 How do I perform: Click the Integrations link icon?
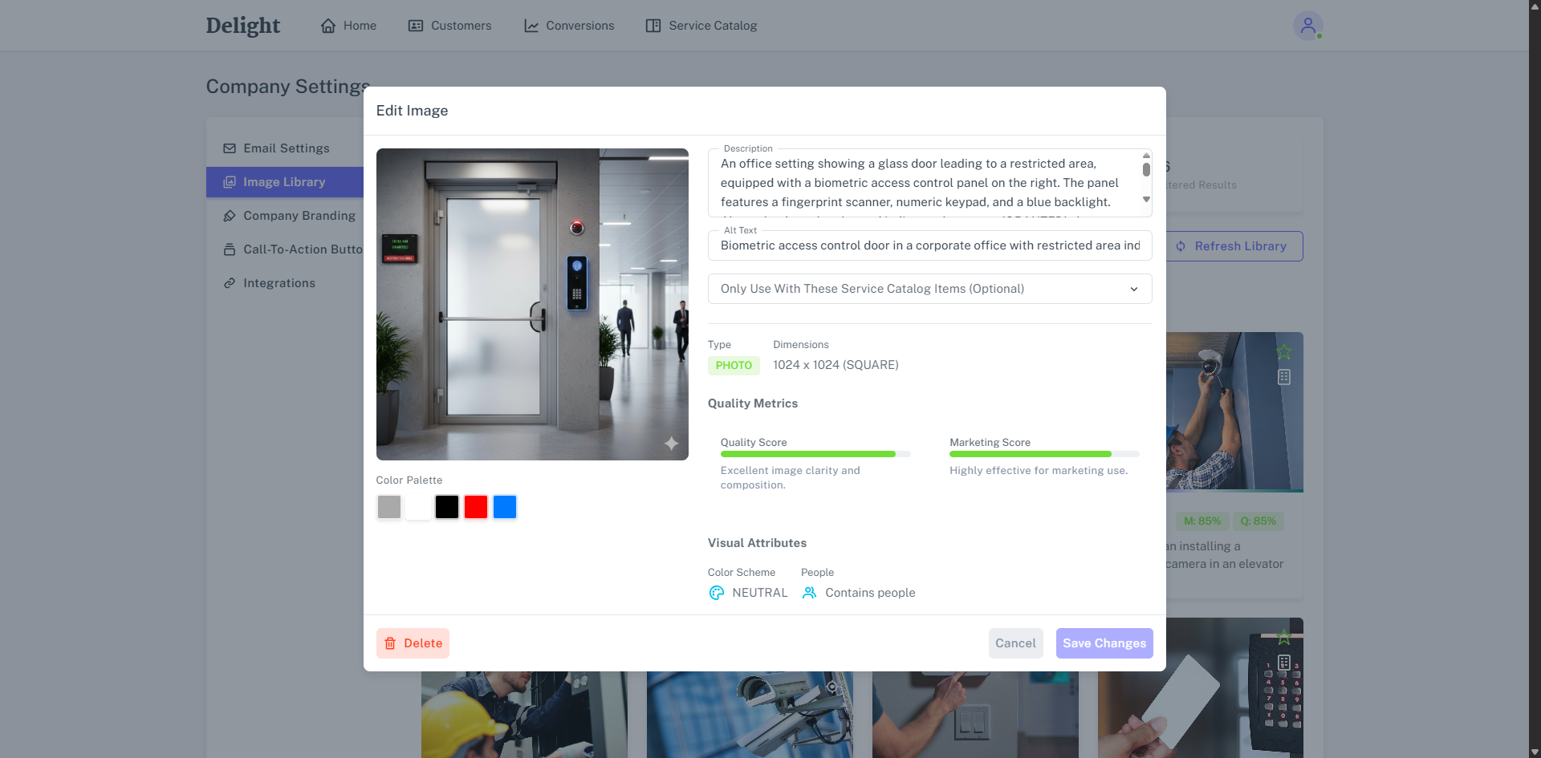[230, 283]
